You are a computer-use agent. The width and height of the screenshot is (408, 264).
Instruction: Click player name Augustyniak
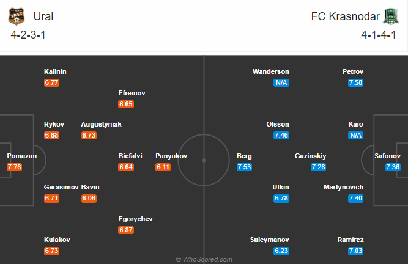(101, 124)
